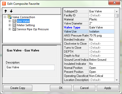The height and width of the screenshot is (94, 122).
Task: Click the Service Pipe Op Pressure line icon
Action: [x=14, y=29]
